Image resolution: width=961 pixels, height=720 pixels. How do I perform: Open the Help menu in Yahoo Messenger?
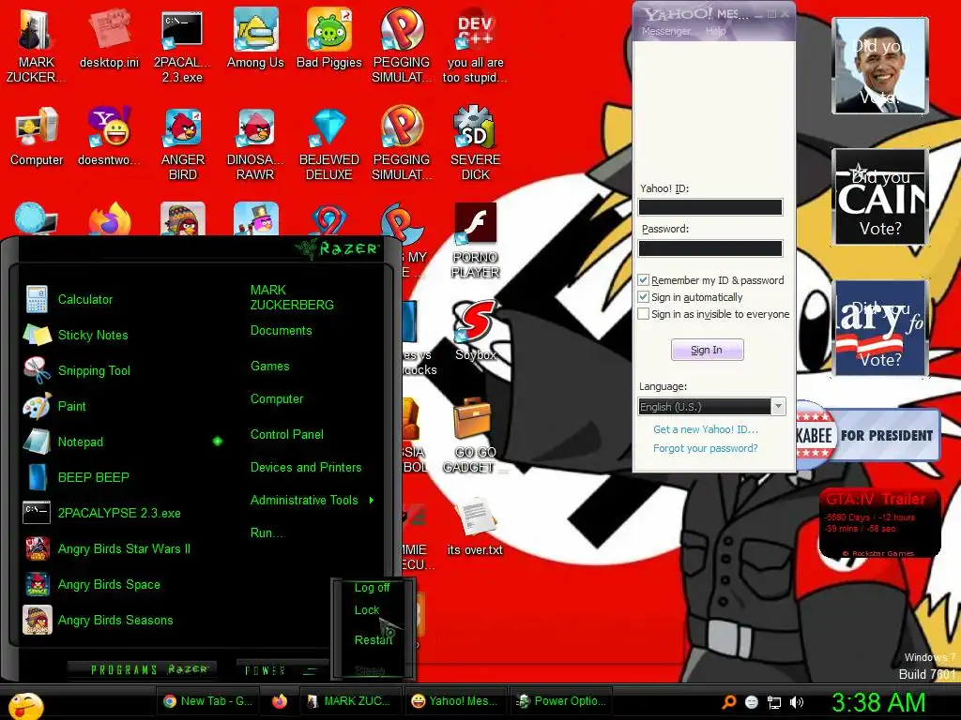tap(714, 31)
